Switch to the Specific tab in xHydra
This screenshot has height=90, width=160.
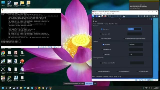point(111,24)
